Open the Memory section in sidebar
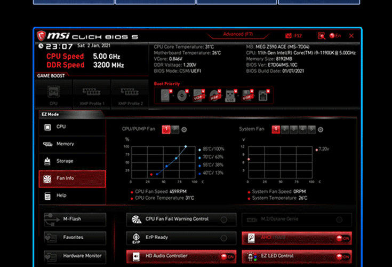Image resolution: width=392 pixels, height=267 pixels. tap(72, 144)
